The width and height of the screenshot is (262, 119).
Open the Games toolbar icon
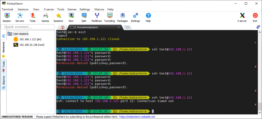(x=45, y=18)
